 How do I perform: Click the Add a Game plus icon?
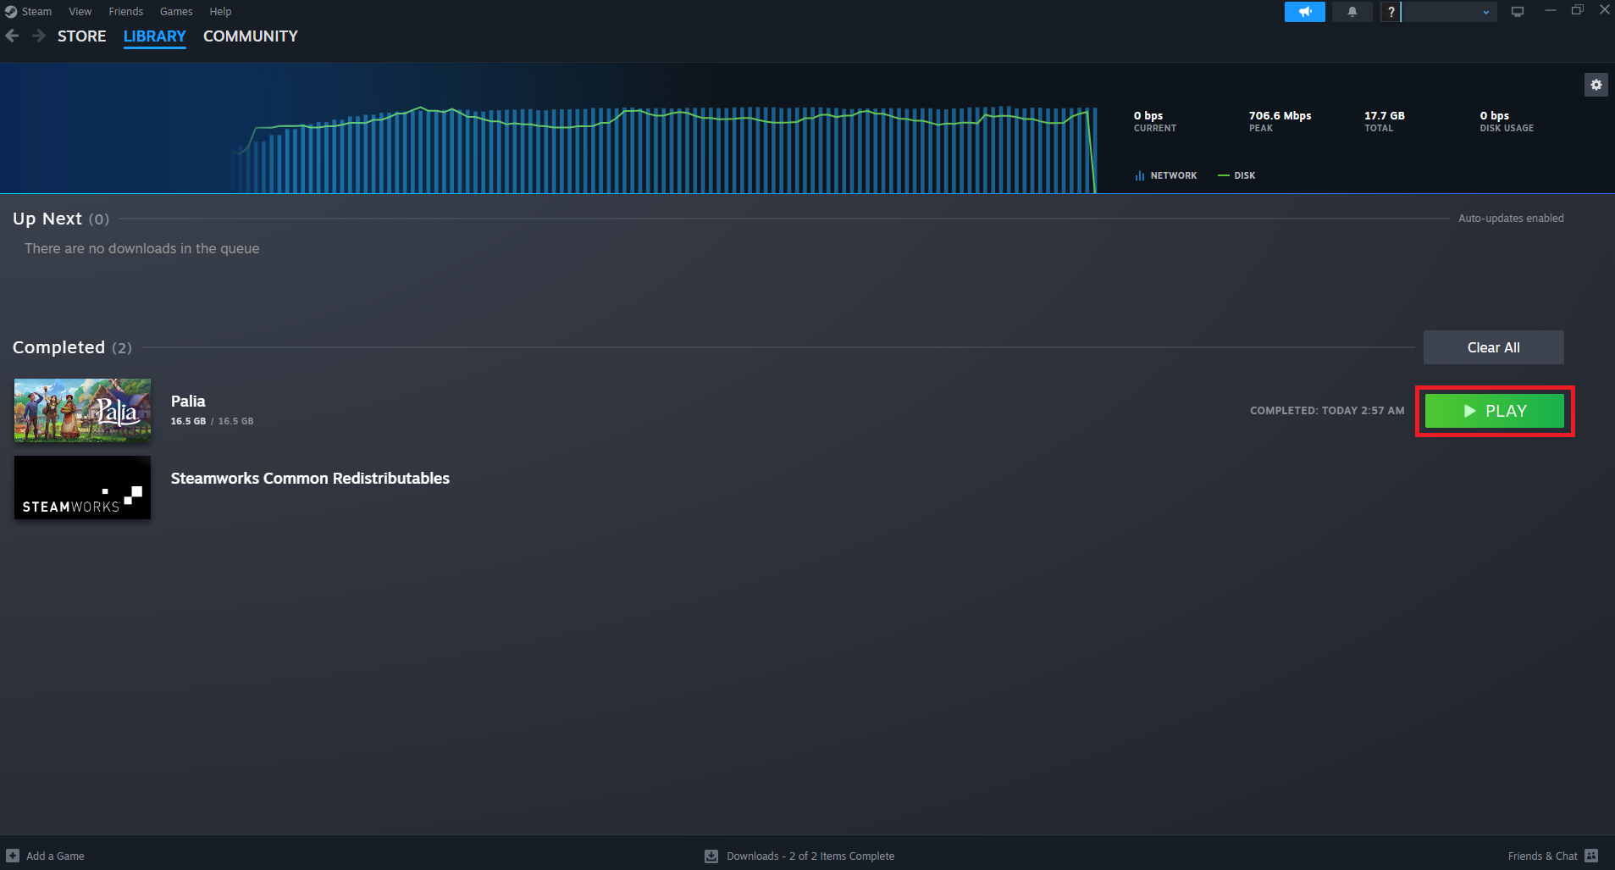click(x=13, y=856)
